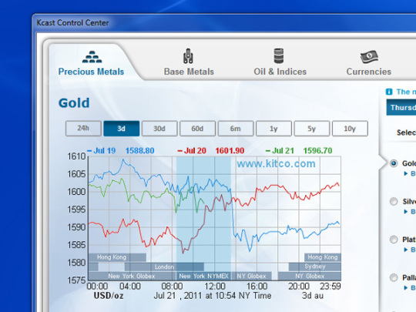Click the Gold heading
Screen dimensions: 416x312
click(x=74, y=103)
